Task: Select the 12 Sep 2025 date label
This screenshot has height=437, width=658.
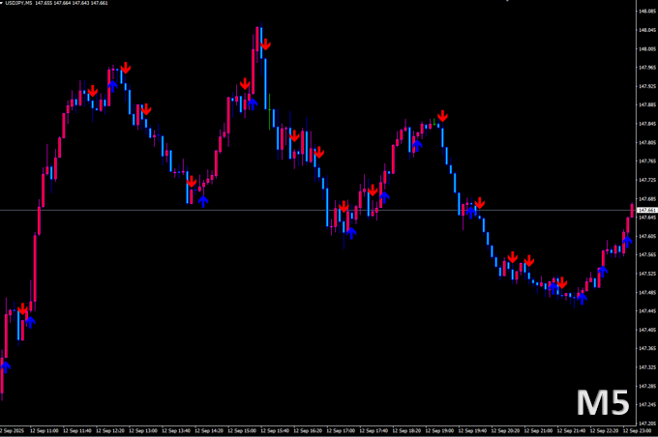Action: (x=14, y=430)
